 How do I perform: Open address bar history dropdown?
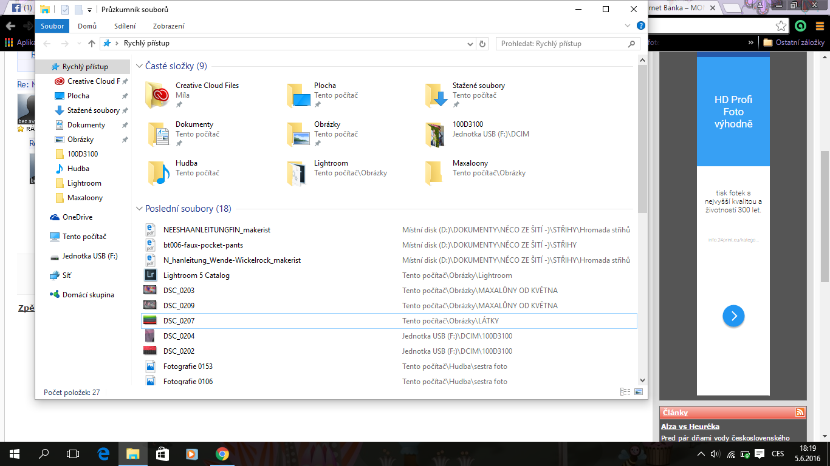(470, 44)
